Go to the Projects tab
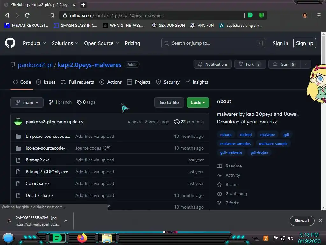 click(x=139, y=82)
